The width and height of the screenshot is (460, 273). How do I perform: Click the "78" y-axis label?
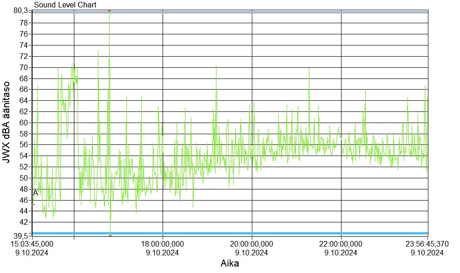pos(24,23)
